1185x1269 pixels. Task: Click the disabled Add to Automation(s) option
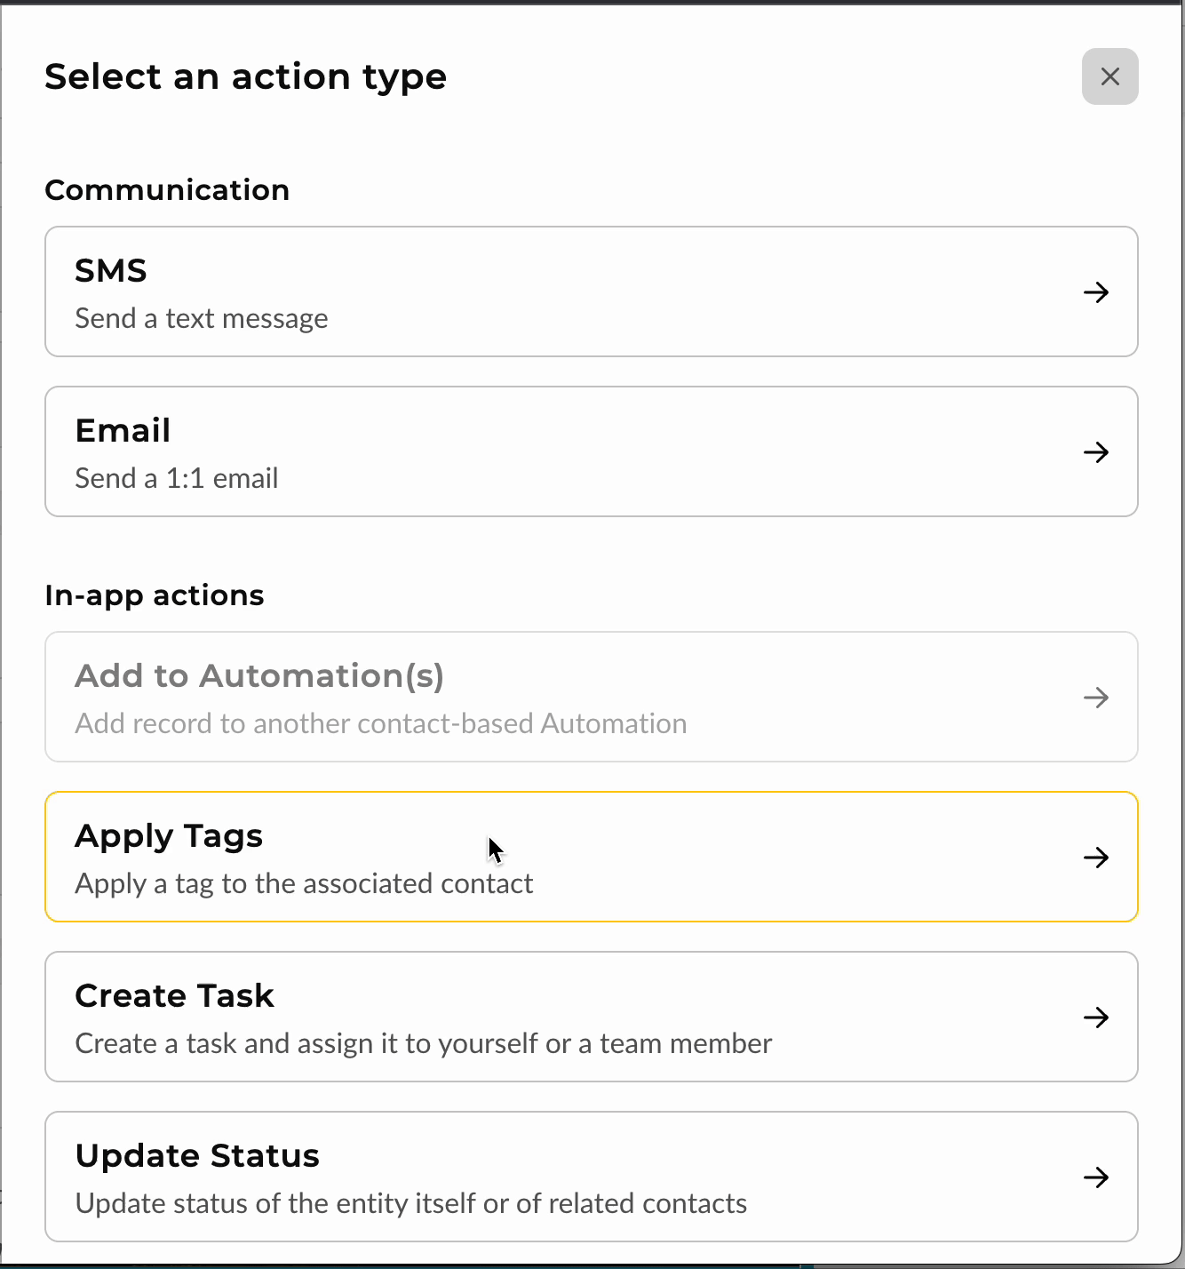coord(592,698)
